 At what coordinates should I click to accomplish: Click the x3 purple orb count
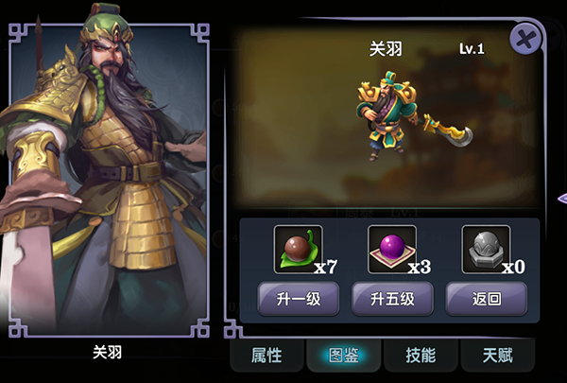pos(420,268)
